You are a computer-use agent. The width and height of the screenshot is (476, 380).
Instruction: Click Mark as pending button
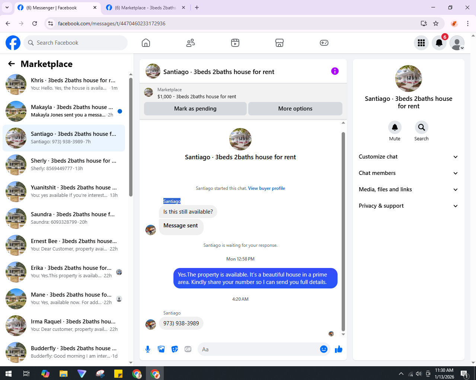tap(195, 109)
